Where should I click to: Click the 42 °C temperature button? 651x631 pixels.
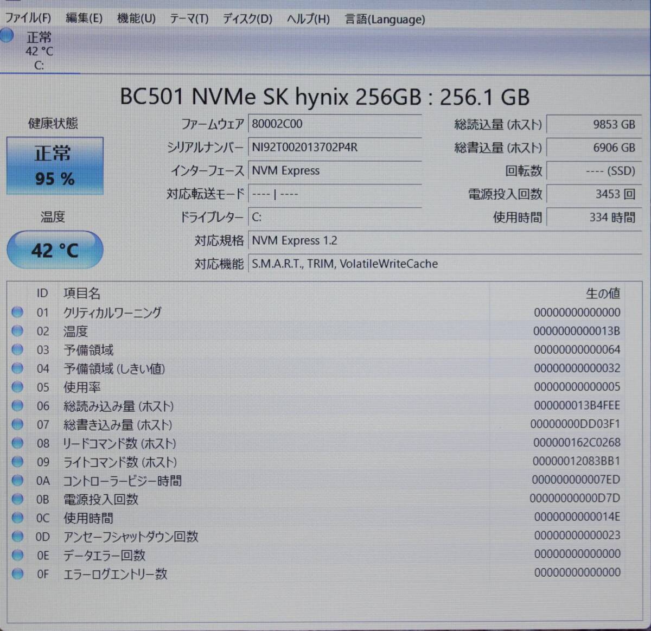pos(55,250)
